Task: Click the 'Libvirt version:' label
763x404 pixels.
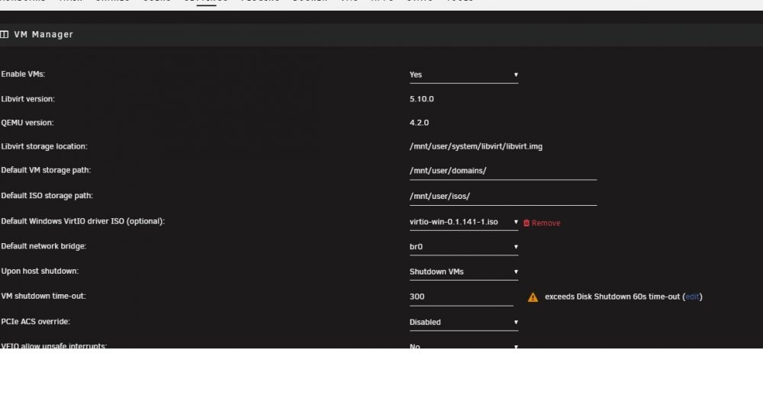Action: click(27, 99)
